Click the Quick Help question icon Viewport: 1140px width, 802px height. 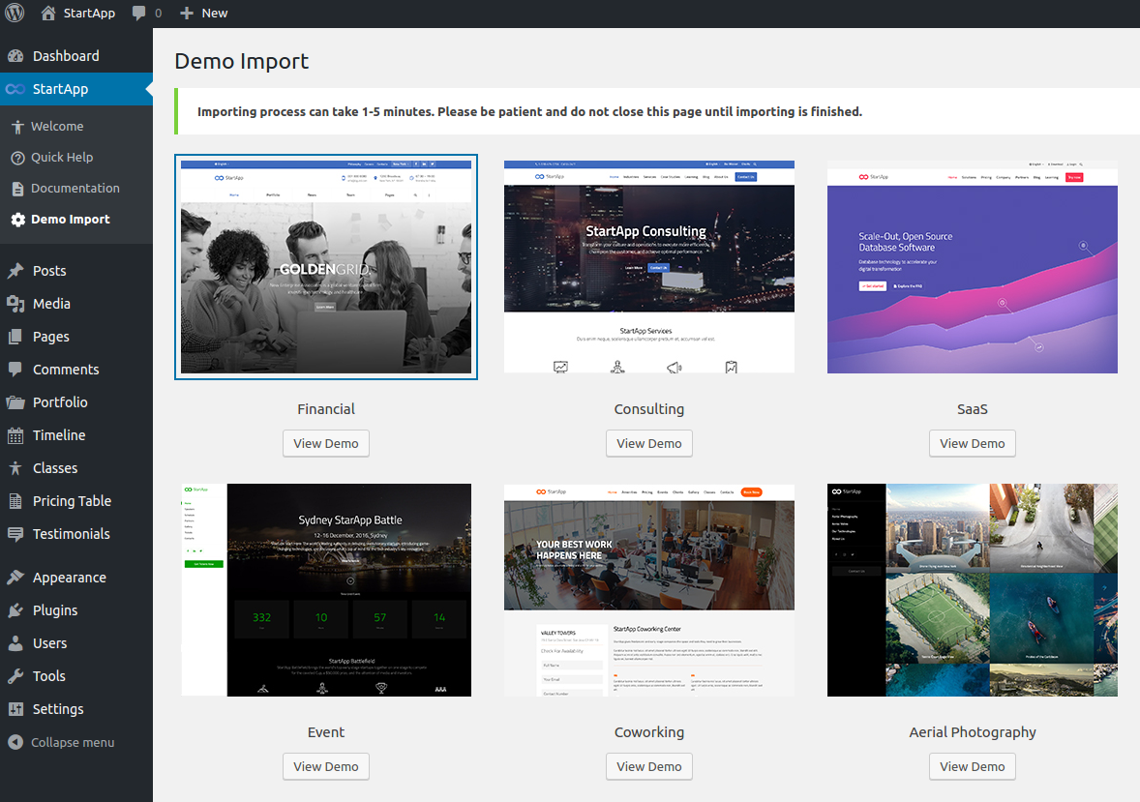point(17,157)
